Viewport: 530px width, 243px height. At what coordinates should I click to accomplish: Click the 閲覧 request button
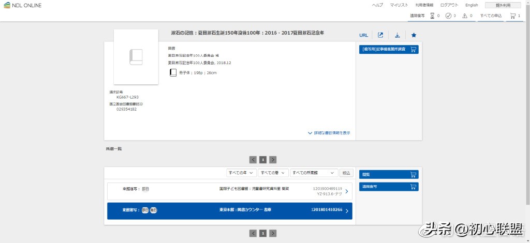(389, 174)
